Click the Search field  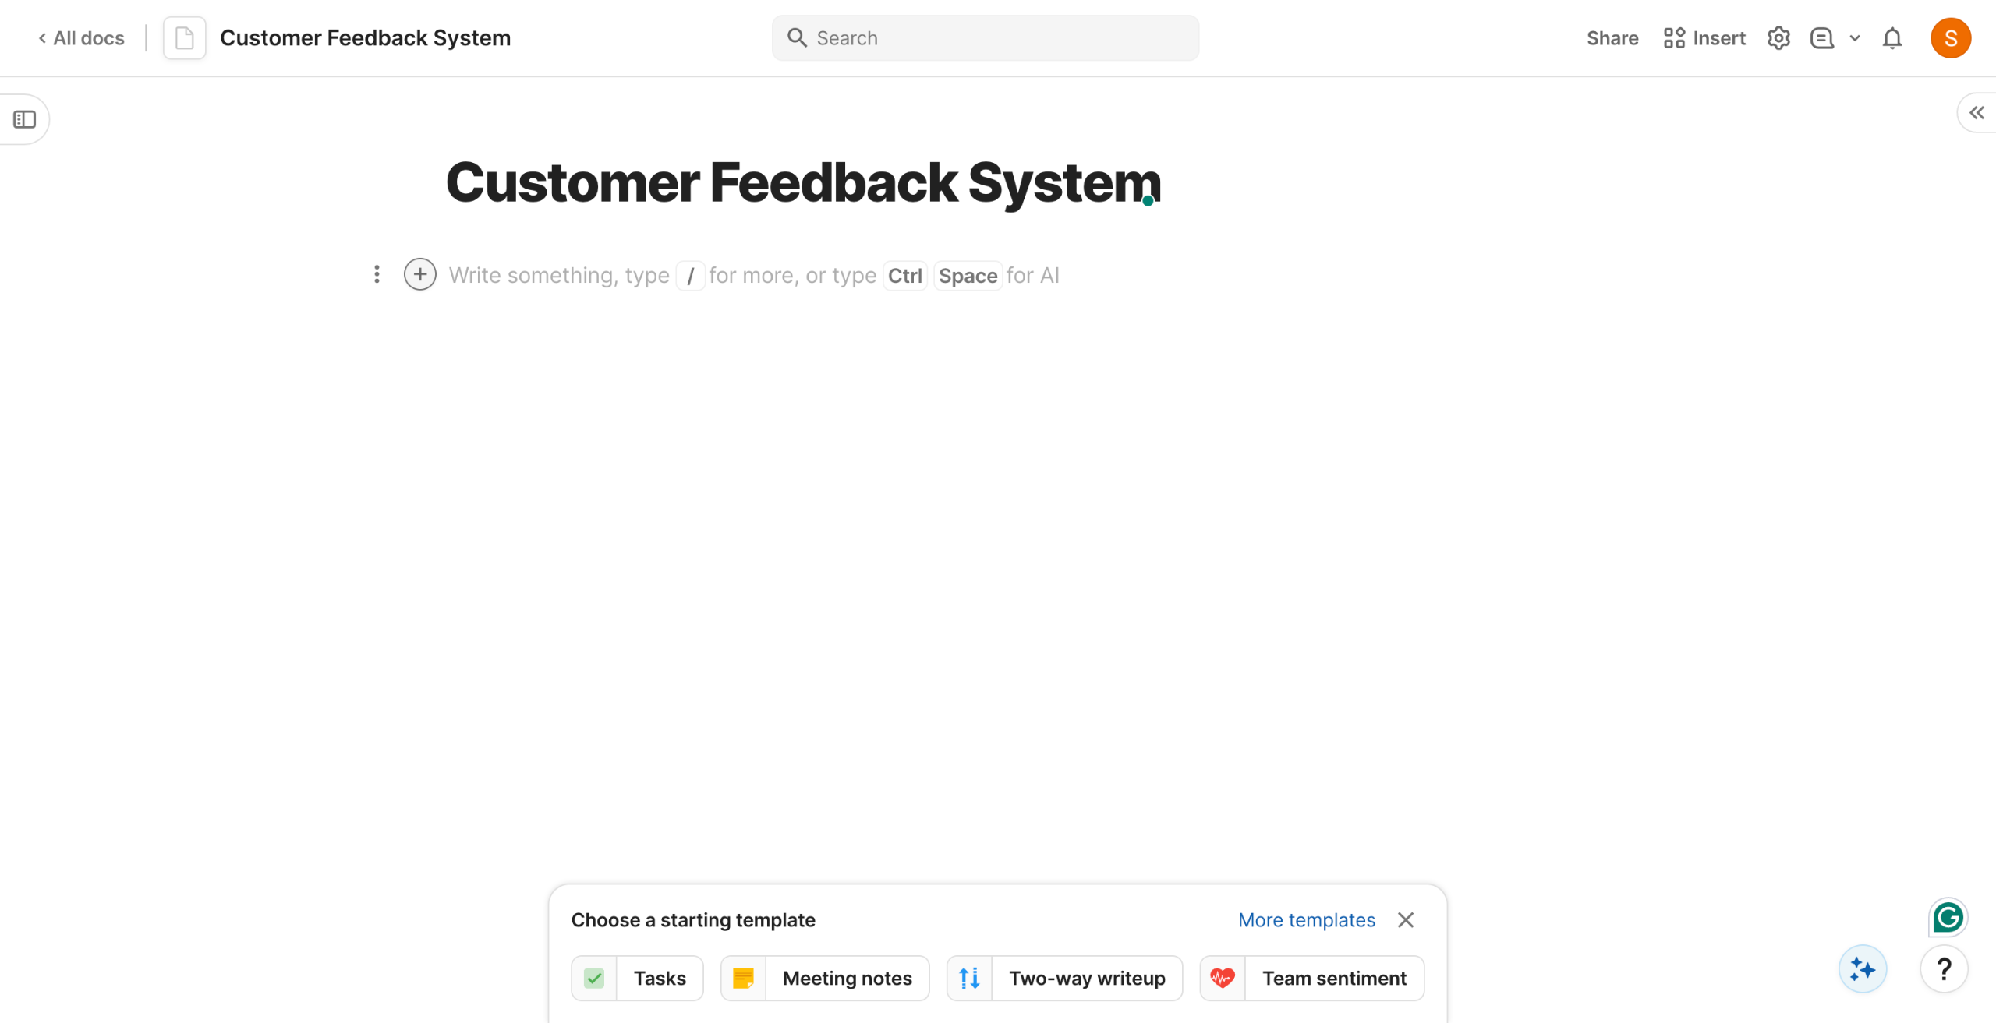tap(986, 38)
